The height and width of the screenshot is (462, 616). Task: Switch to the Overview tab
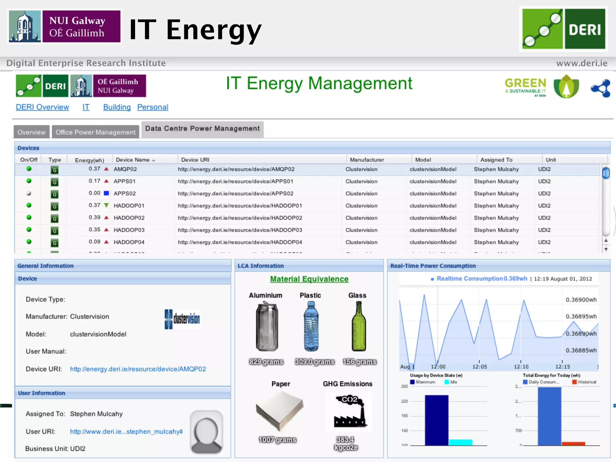(32, 132)
